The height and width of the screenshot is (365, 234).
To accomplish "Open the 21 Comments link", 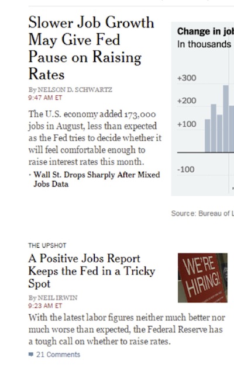I will point(58,354).
